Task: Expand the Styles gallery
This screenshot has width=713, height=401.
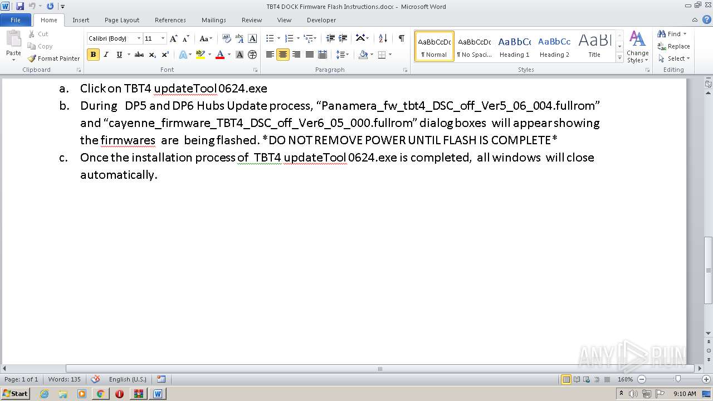Action: (x=619, y=58)
